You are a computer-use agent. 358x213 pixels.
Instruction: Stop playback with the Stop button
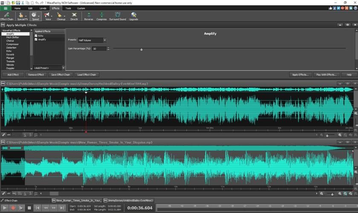(29, 208)
